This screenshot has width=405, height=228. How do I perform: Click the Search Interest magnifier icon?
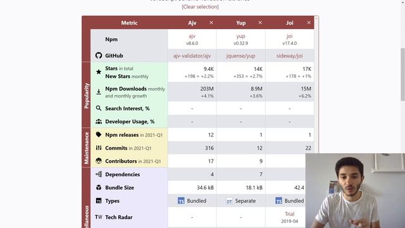[99, 108]
